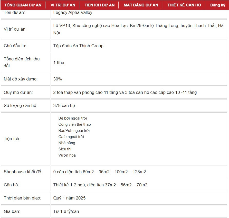Image resolution: width=229 pixels, height=218 pixels.
Task: Click the Bể bơi ngoài trời amenity
Action: pos(73,118)
